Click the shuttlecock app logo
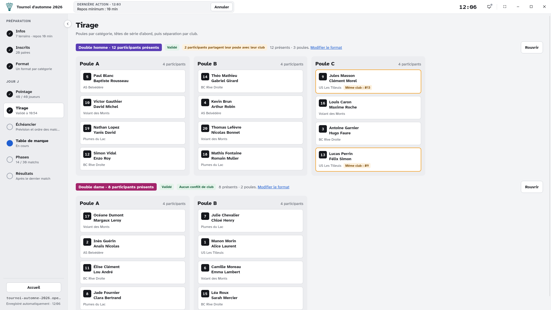The height and width of the screenshot is (310, 551). coord(9,7)
